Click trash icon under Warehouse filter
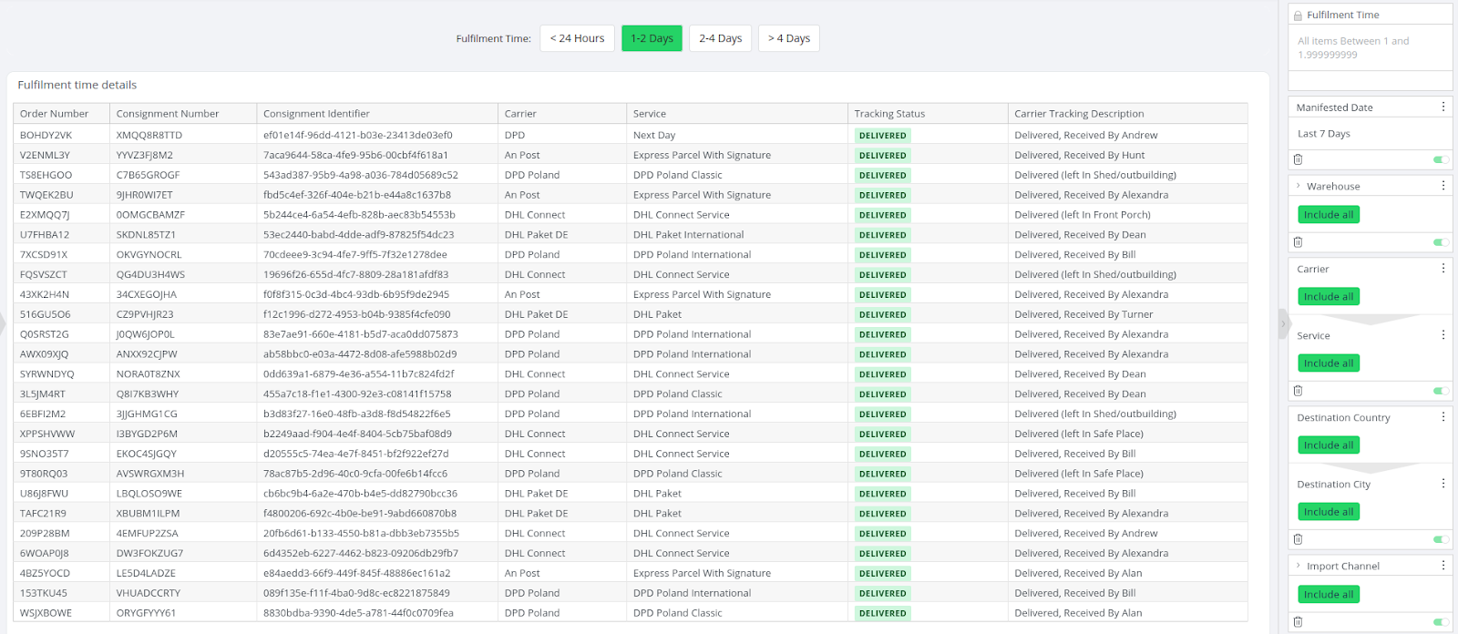Viewport: 1458px width, 634px height. [x=1298, y=242]
